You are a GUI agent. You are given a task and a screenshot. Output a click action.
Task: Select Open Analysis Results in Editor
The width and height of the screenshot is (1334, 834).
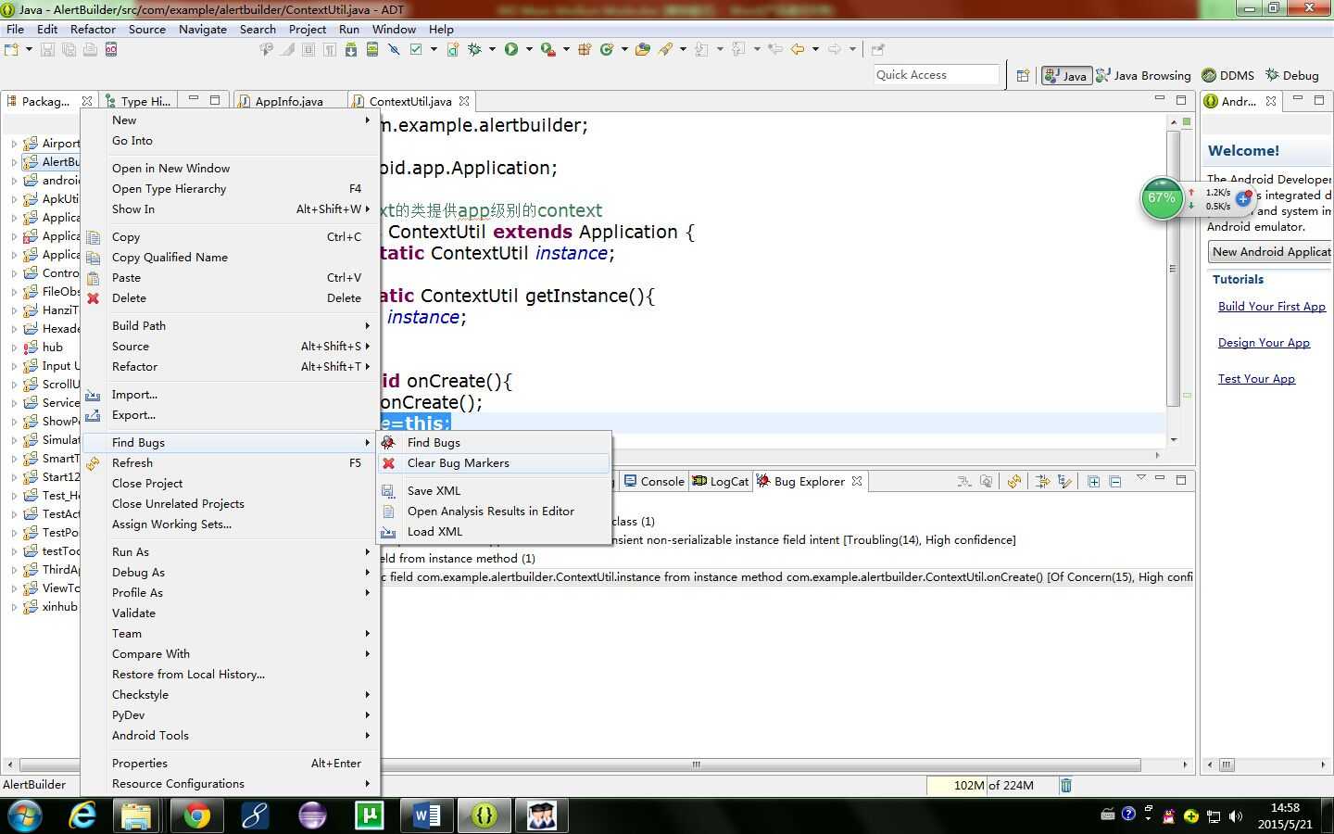click(x=495, y=512)
